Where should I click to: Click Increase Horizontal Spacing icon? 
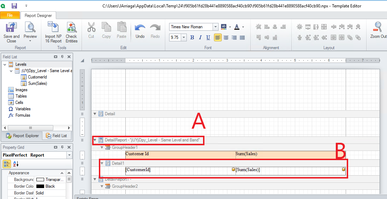pos(342,27)
